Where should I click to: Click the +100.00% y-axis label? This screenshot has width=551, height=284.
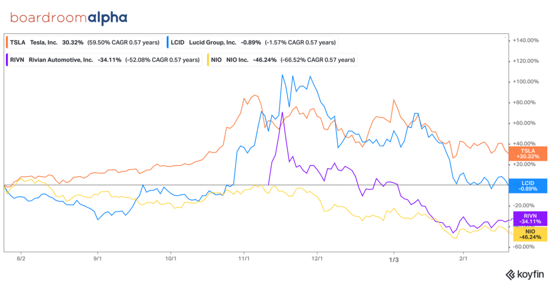526,82
